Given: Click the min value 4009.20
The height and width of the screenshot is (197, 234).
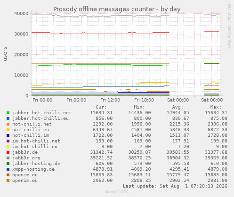Looking at the screenshot, I should pos(141,169).
